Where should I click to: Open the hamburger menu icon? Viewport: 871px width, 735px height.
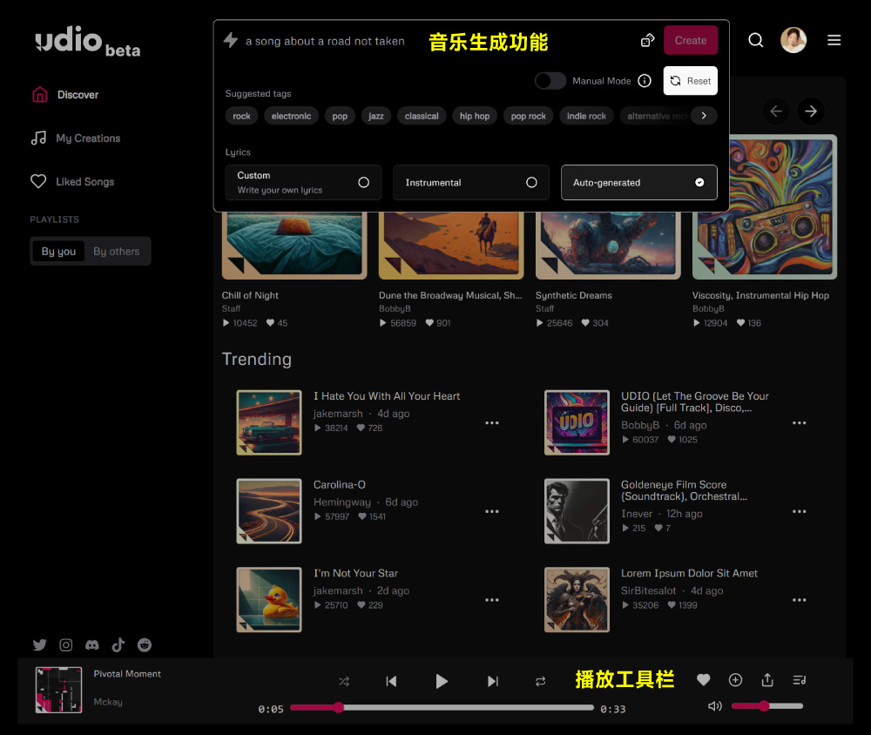[x=834, y=40]
